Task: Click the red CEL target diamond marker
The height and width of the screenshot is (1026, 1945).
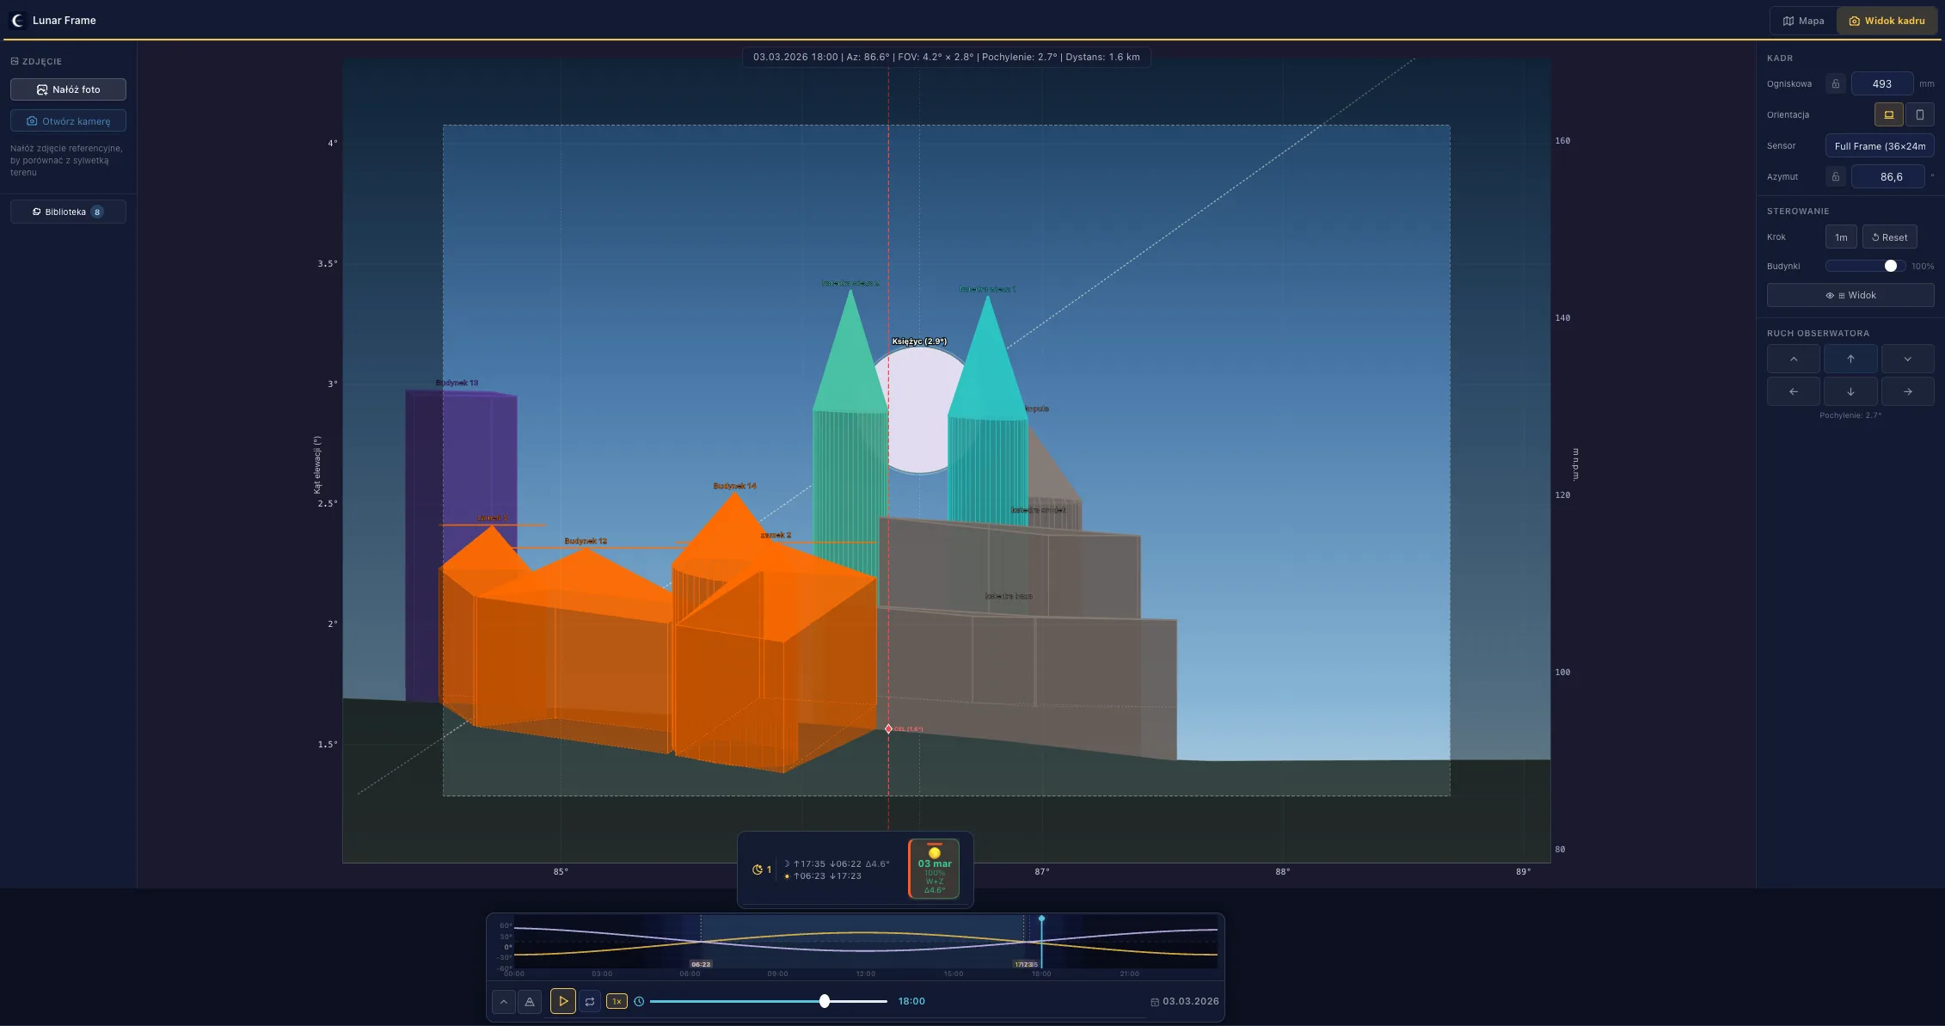Action: [x=888, y=728]
